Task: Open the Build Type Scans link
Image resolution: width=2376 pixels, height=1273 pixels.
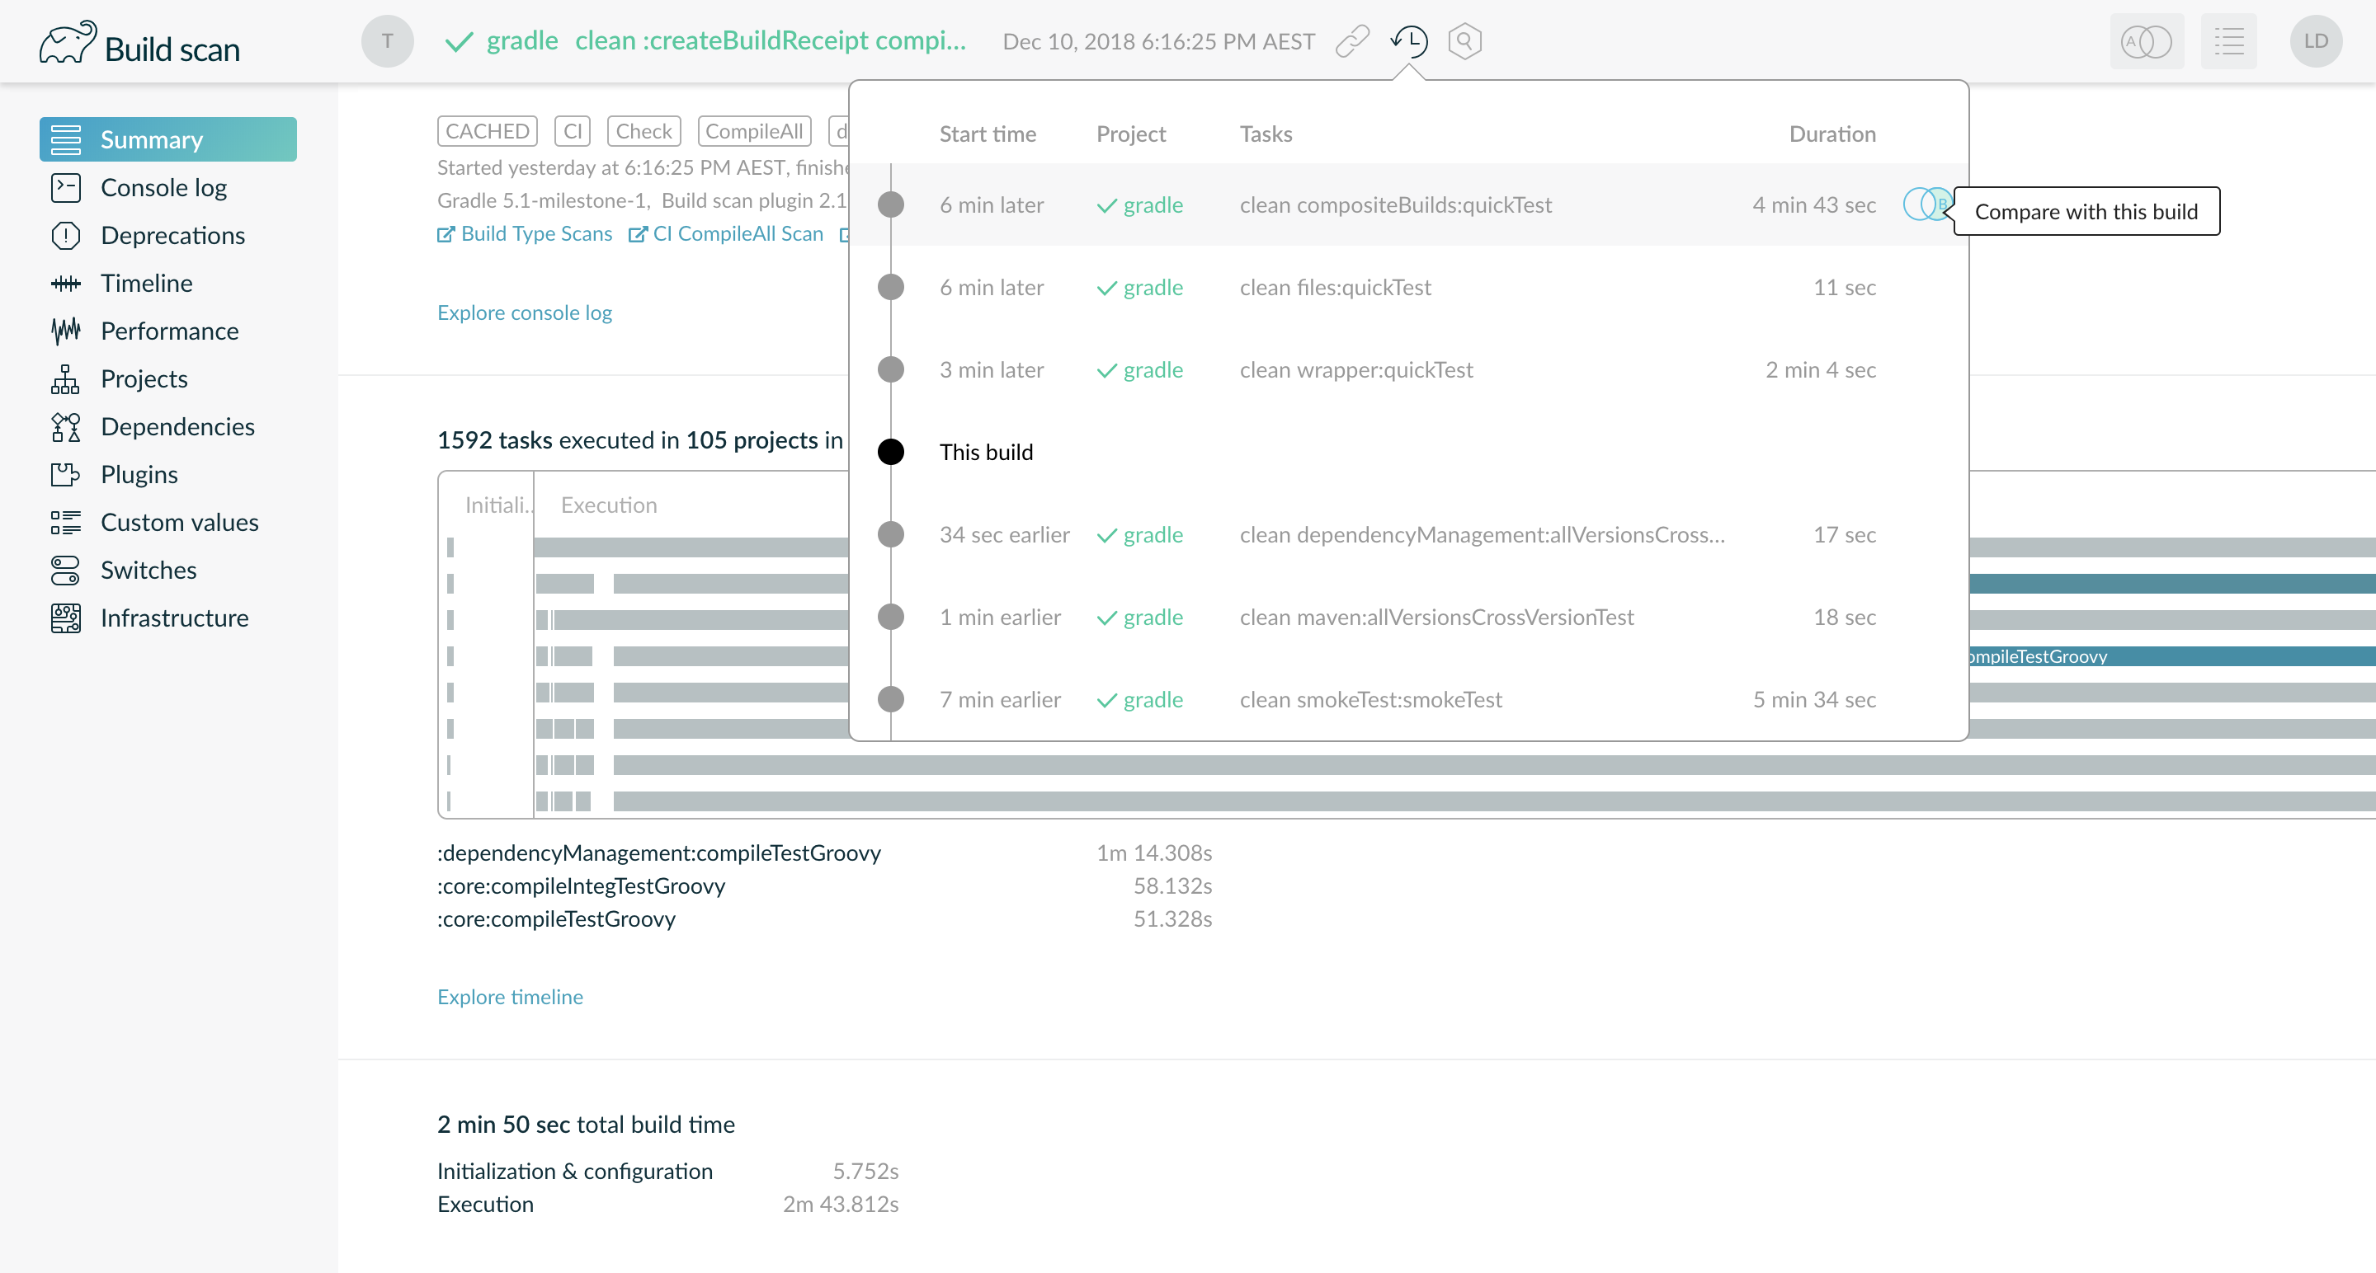Action: point(535,234)
